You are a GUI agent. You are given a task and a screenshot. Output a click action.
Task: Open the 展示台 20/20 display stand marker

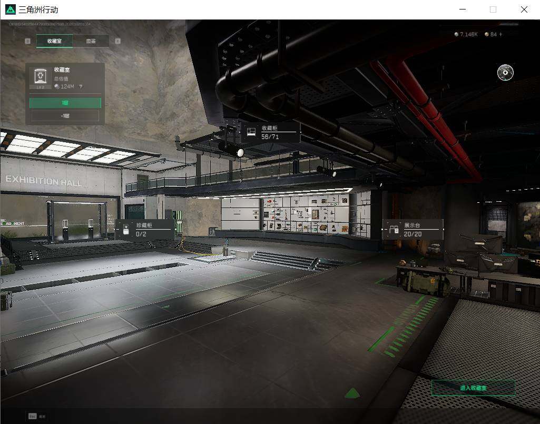(413, 230)
